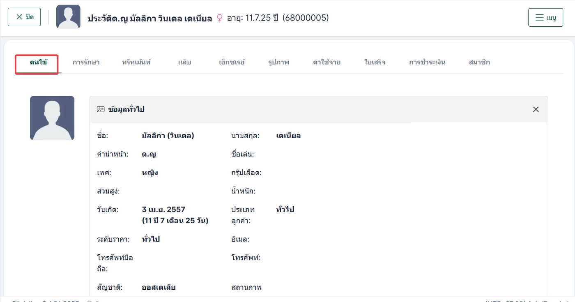The image size is (575, 302).
Task: Open the ใบเสร็จ tab
Action: tap(375, 62)
